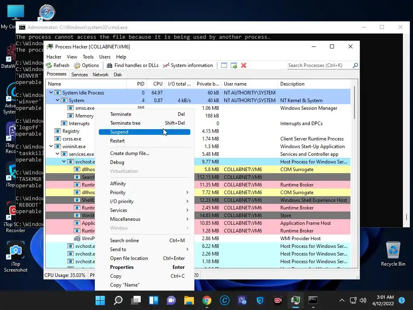Click Copy "Name" menu entry
The width and height of the screenshot is (413, 310).
point(144,285)
